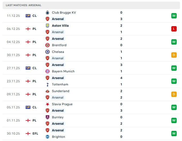The image size is (182, 141).
Task: Click the Aston Villa crest icon
Action: click(x=48, y=26)
